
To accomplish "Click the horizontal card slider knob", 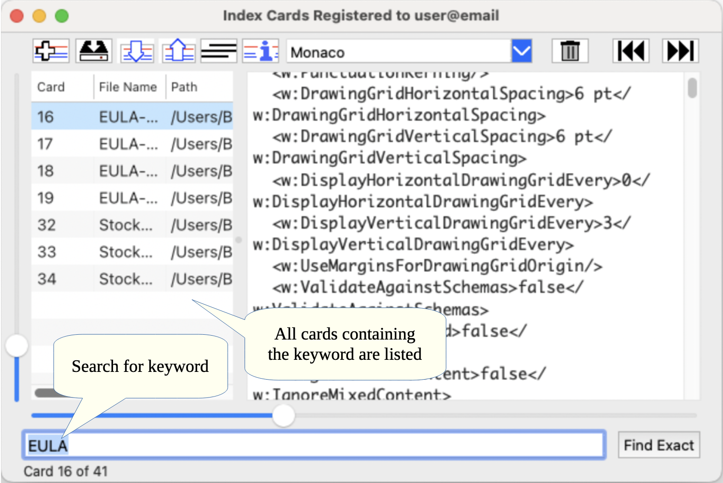I will click(284, 415).
